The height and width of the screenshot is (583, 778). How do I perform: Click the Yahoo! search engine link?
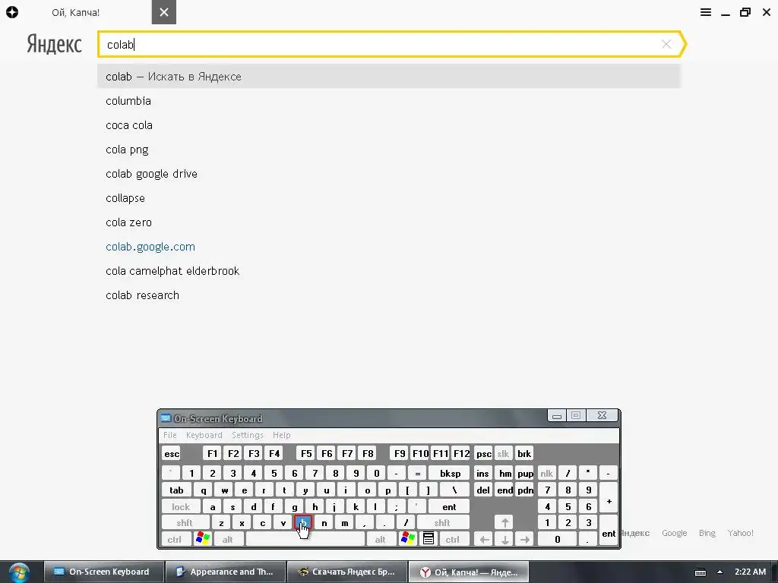740,533
